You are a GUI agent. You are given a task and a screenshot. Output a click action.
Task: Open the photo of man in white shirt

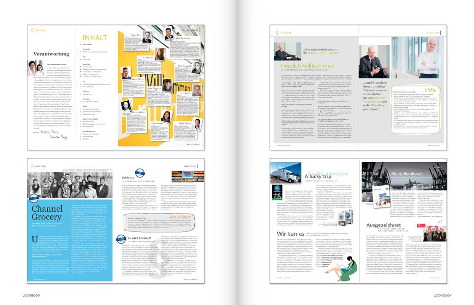pyautogui.click(x=419, y=57)
